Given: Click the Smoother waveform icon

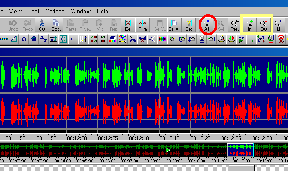Looking at the screenshot, I should tap(152, 39).
